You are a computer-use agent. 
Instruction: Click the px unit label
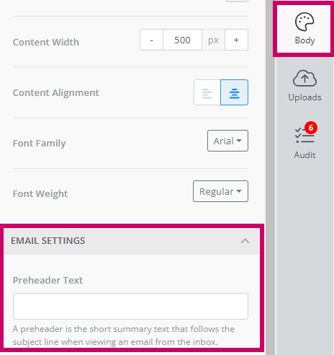(x=213, y=40)
